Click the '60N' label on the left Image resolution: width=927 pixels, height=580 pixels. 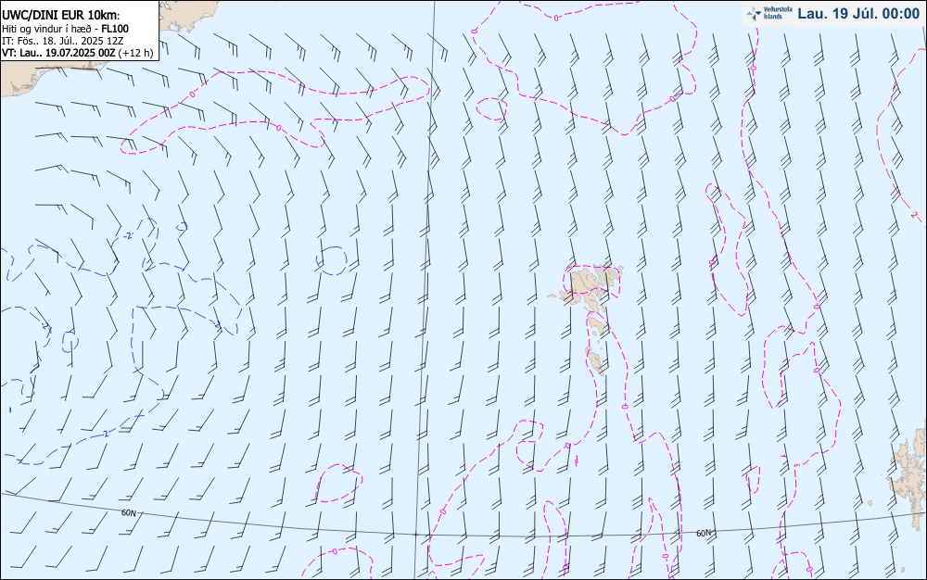(x=128, y=512)
